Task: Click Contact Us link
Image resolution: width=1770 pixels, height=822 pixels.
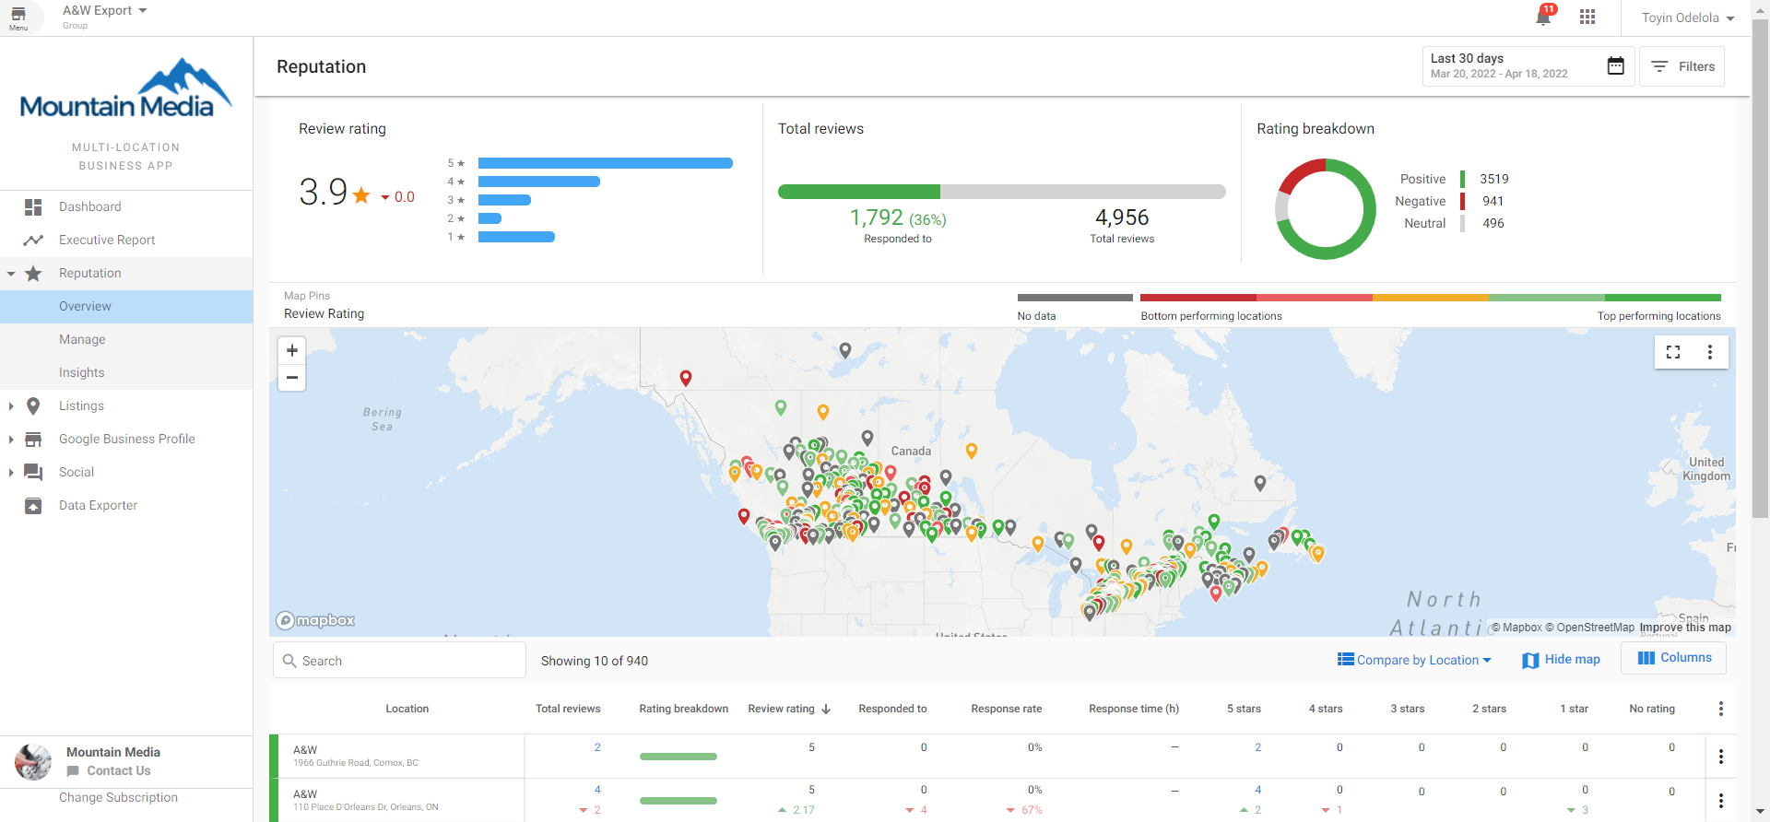Action: point(119,771)
